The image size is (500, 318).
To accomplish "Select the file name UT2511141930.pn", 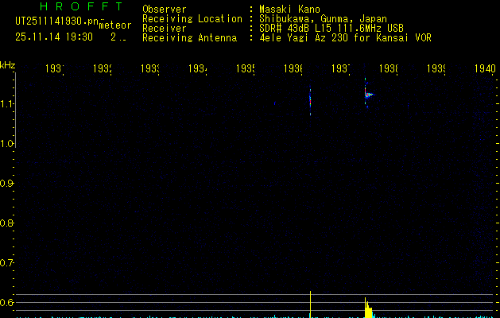I will [56, 21].
